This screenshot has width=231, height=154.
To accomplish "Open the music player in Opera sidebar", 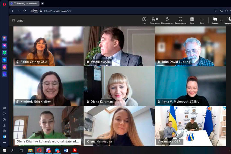I will (x=4, y=74).
